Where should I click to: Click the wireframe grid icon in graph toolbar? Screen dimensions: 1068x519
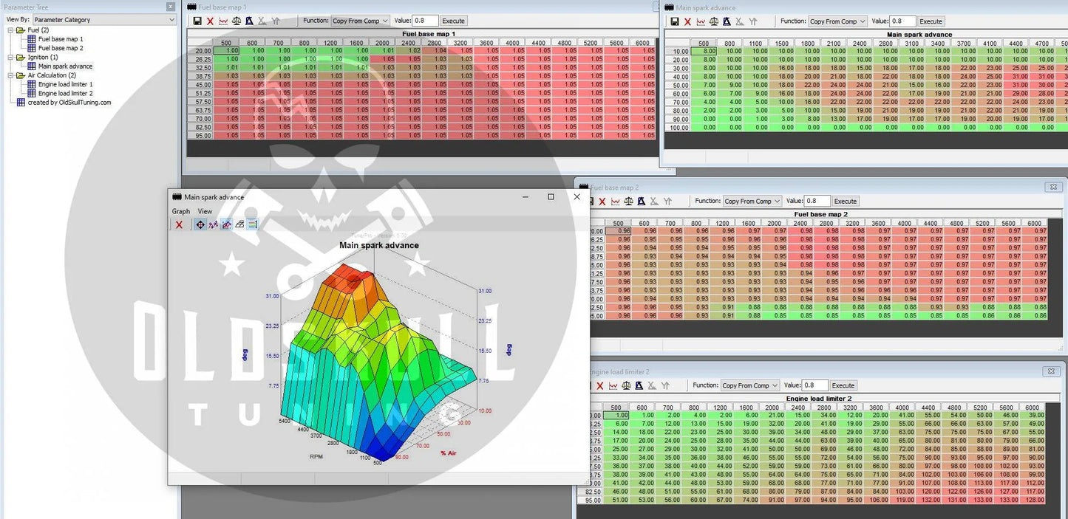(239, 224)
